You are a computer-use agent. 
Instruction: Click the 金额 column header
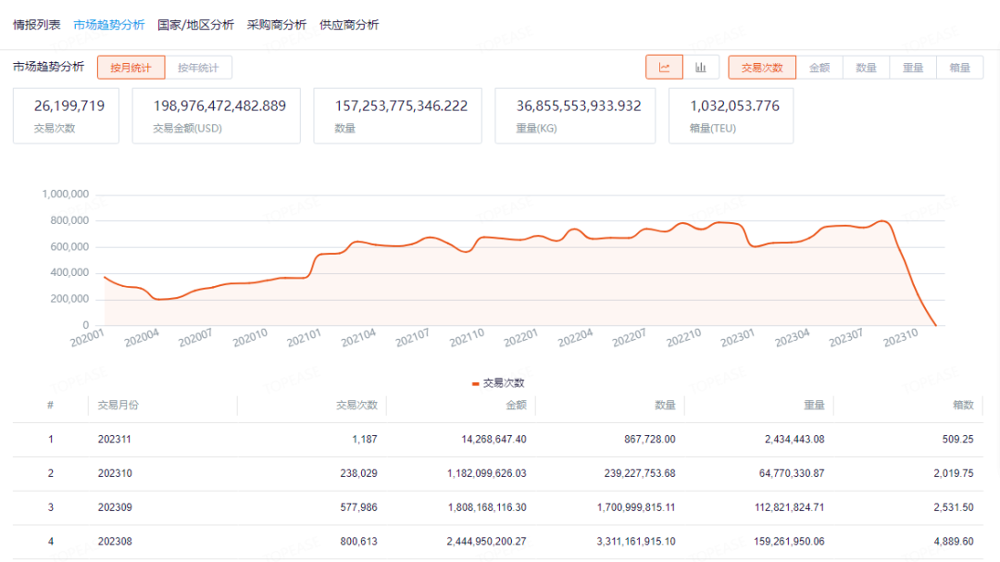tap(517, 406)
